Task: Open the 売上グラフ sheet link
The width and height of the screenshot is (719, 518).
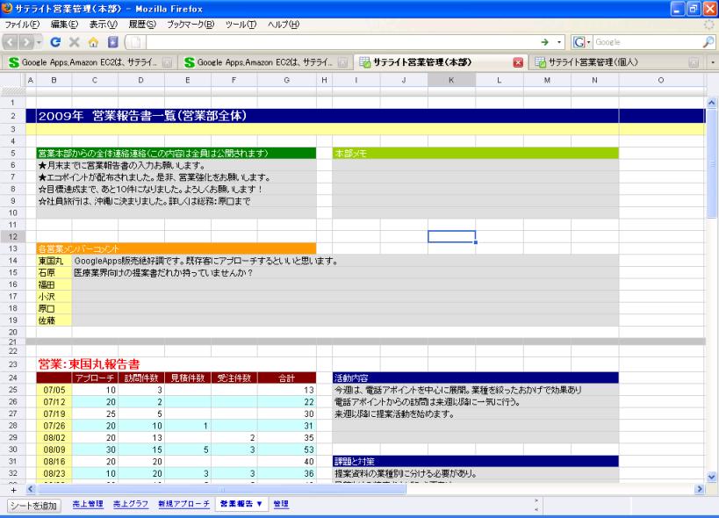Action: tap(132, 505)
